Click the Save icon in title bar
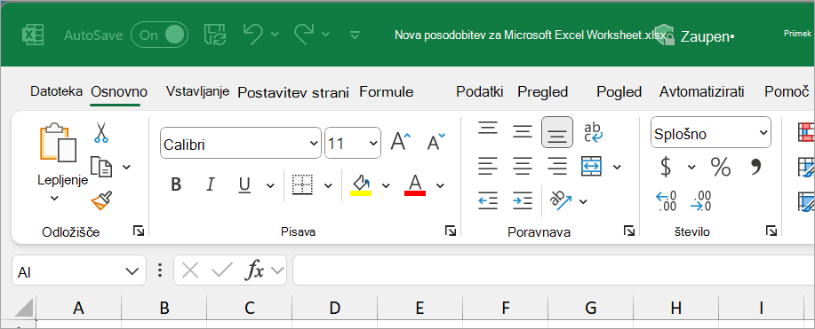Image resolution: width=815 pixels, height=329 pixels. pos(215,35)
